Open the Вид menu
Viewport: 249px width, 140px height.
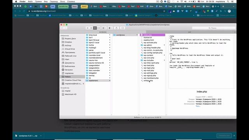pos(46,2)
